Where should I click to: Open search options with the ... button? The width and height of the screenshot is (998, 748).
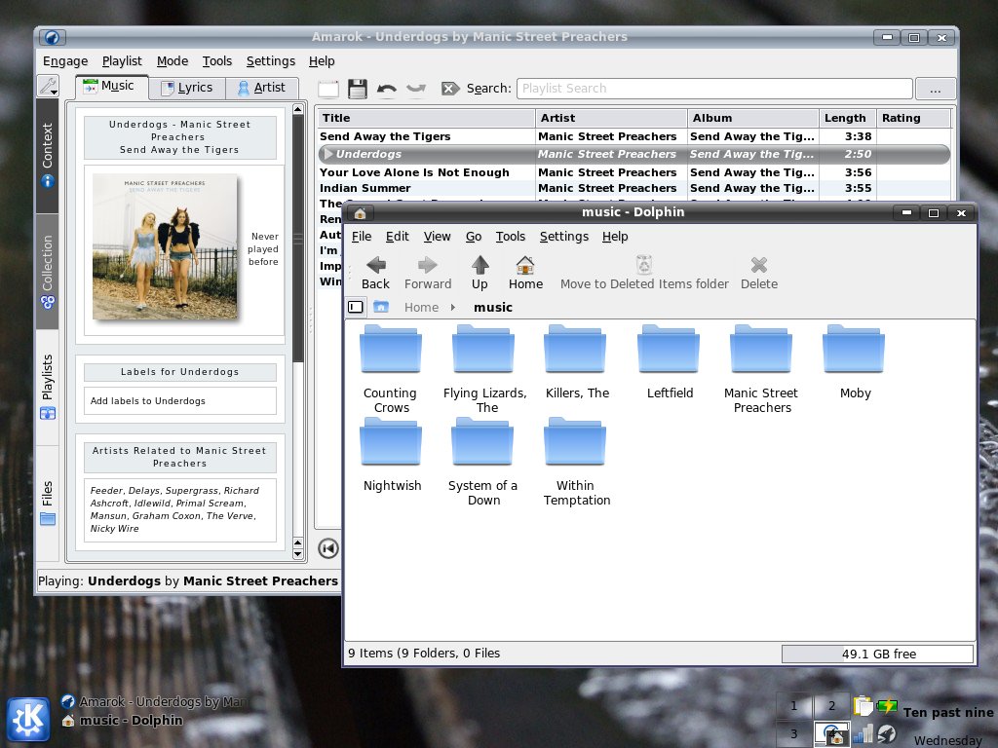934,88
